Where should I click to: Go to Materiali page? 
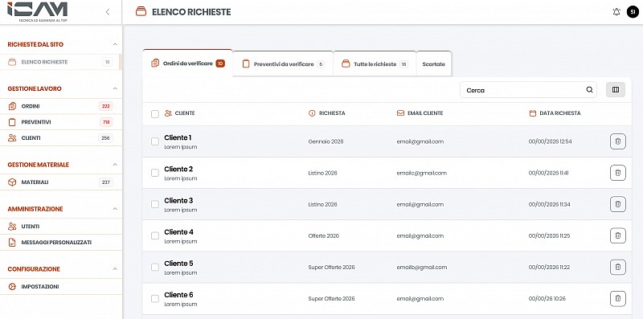(61, 182)
